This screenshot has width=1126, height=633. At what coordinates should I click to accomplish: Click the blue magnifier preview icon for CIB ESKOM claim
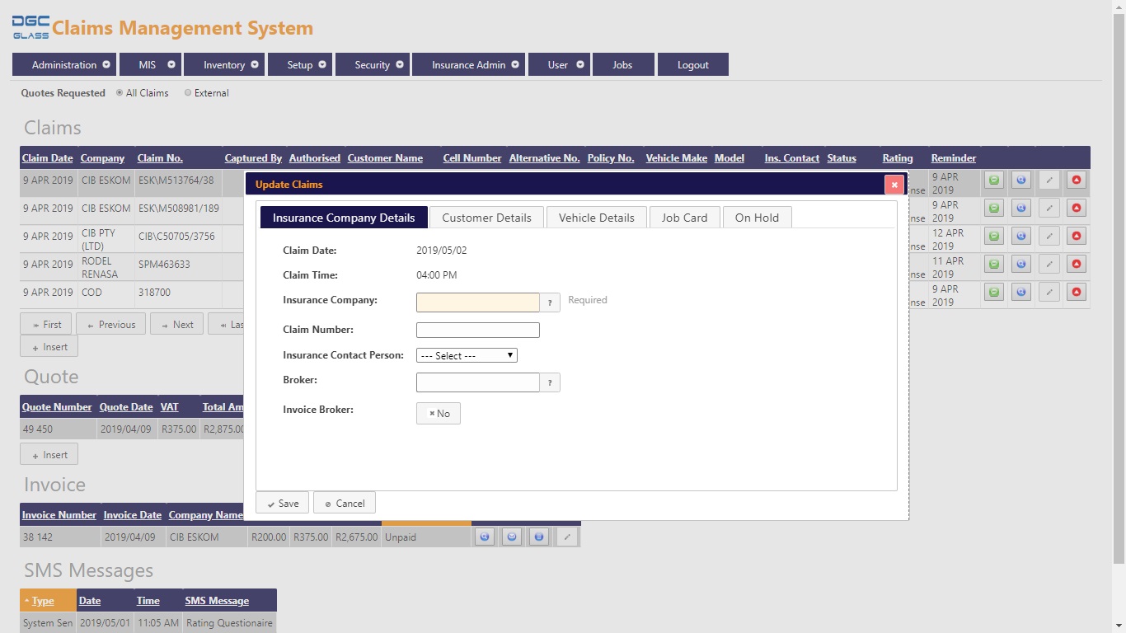tap(1020, 180)
